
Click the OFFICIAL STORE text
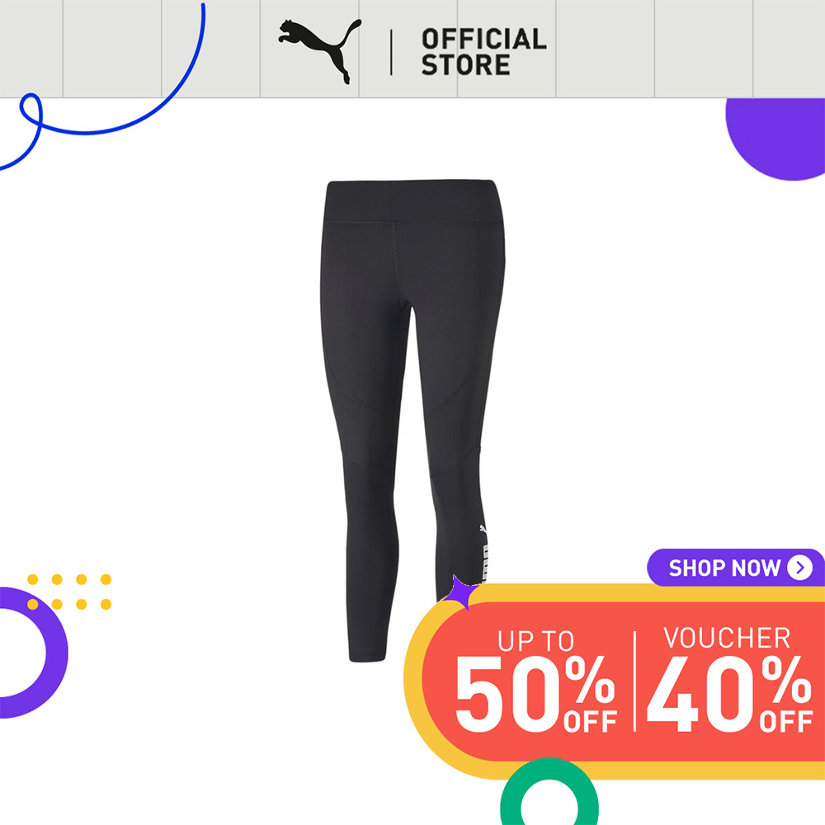tap(484, 51)
